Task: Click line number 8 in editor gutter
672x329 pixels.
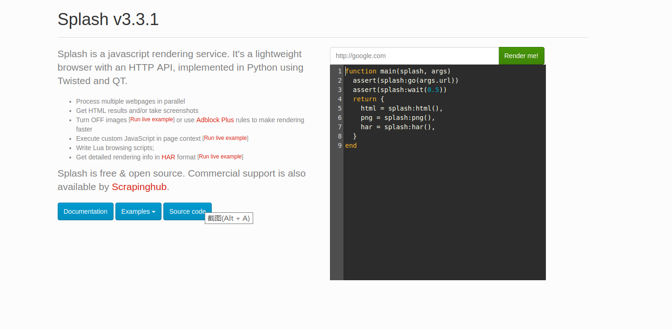Action: (340, 136)
